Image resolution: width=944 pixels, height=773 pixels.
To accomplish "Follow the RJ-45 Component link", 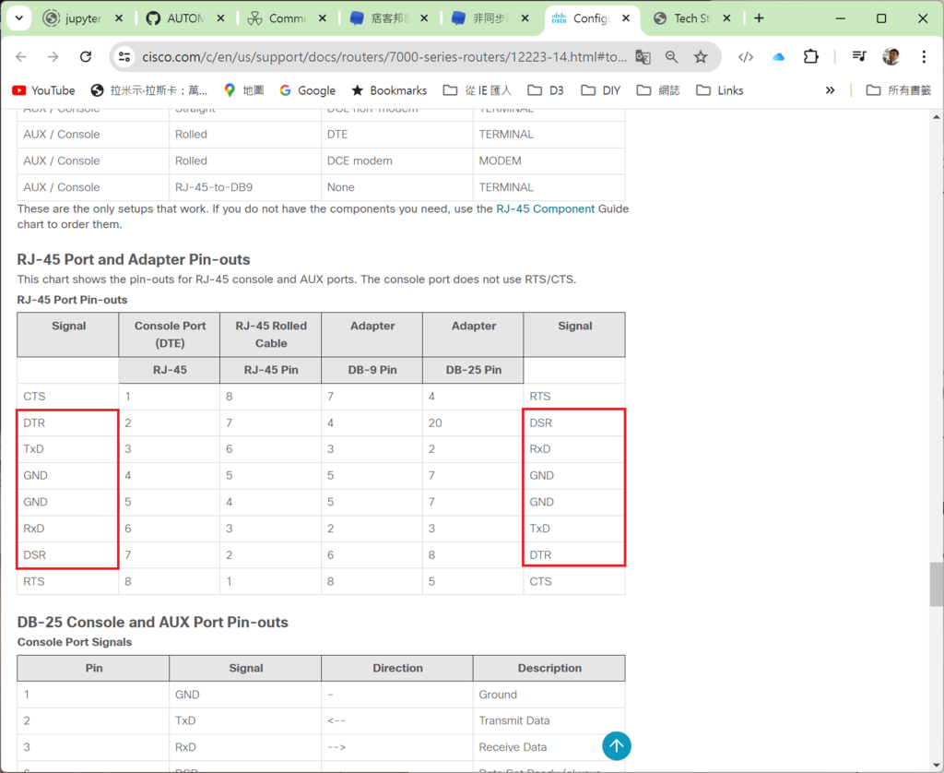I will (x=546, y=208).
